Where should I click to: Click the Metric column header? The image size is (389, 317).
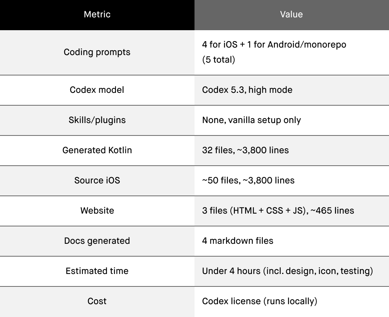coord(97,14)
